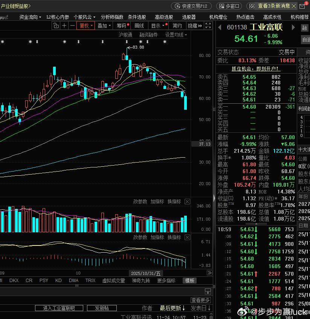Zoom in chart with plus icon
The height and width of the screenshot is (319, 310).
[x=64, y=26]
